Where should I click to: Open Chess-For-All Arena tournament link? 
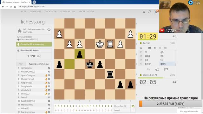click(29, 50)
